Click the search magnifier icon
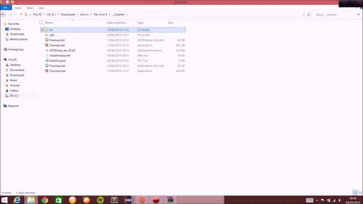The height and width of the screenshot is (204, 363). pyautogui.click(x=358, y=15)
